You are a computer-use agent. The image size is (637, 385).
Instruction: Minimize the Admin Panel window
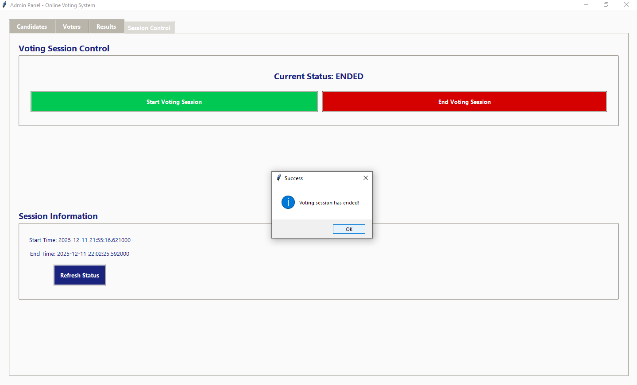pyautogui.click(x=586, y=5)
